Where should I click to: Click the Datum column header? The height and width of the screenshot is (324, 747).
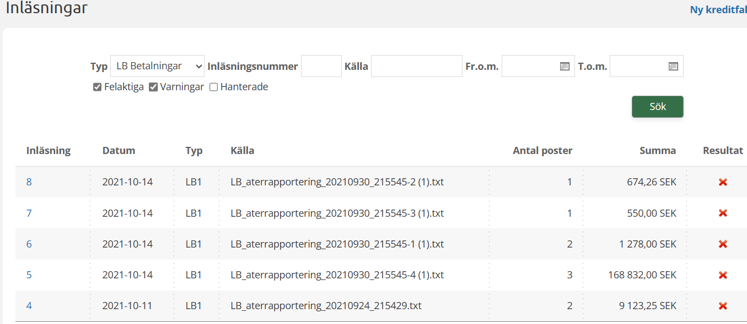tap(119, 151)
